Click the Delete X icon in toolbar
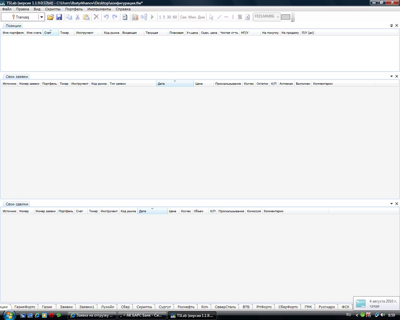400x320 pixels. click(96, 17)
